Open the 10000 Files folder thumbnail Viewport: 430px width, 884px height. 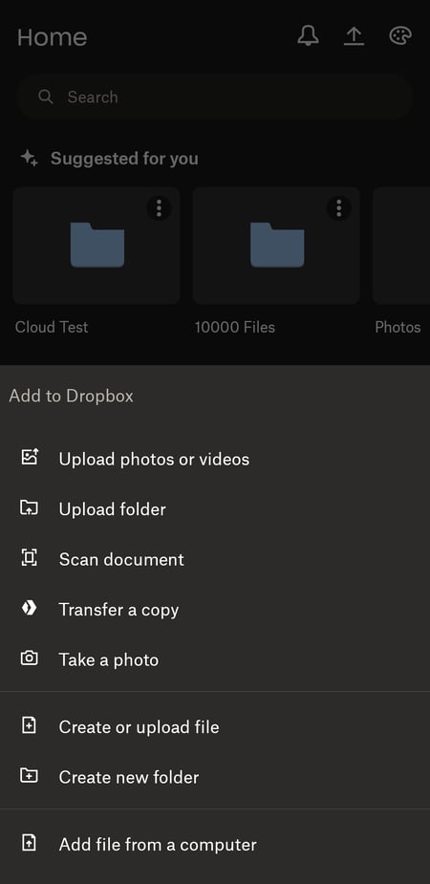coord(276,246)
